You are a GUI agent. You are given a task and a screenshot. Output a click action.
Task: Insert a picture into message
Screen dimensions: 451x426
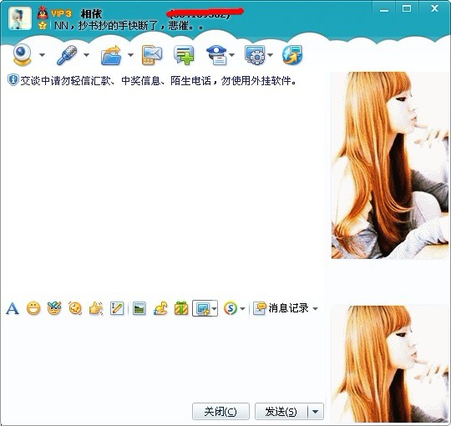[139, 309]
